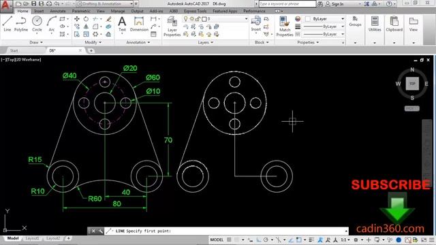The width and height of the screenshot is (436, 245).
Task: Click Sign In
Action: [337, 4]
